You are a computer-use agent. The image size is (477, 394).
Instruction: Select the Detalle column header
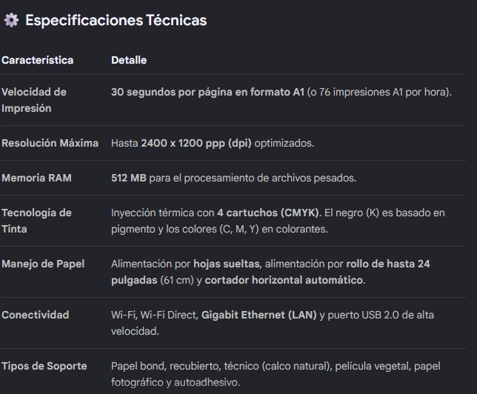129,60
